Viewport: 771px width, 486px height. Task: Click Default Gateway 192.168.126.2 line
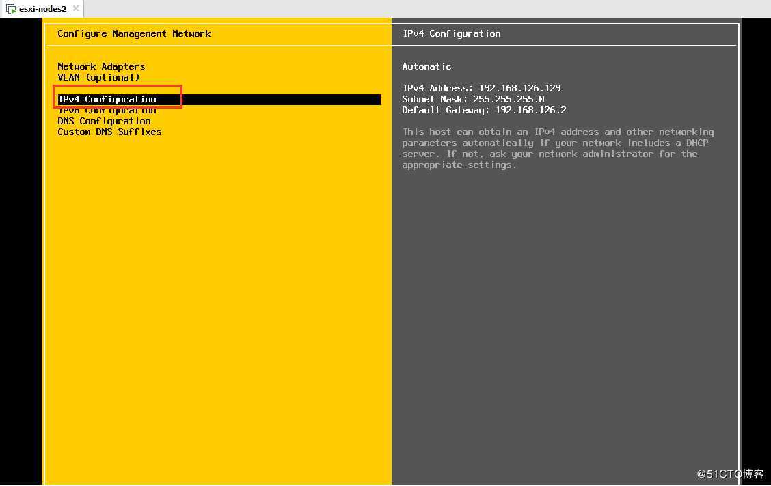coord(485,111)
